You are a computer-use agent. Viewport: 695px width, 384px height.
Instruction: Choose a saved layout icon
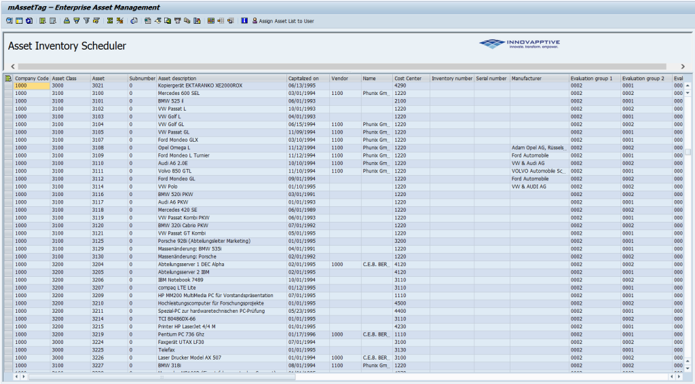221,21
